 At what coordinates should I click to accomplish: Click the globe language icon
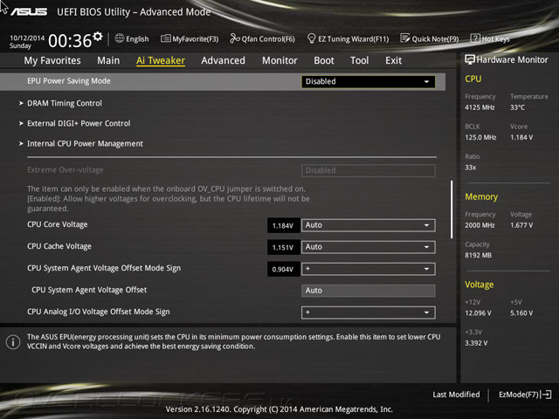(120, 38)
